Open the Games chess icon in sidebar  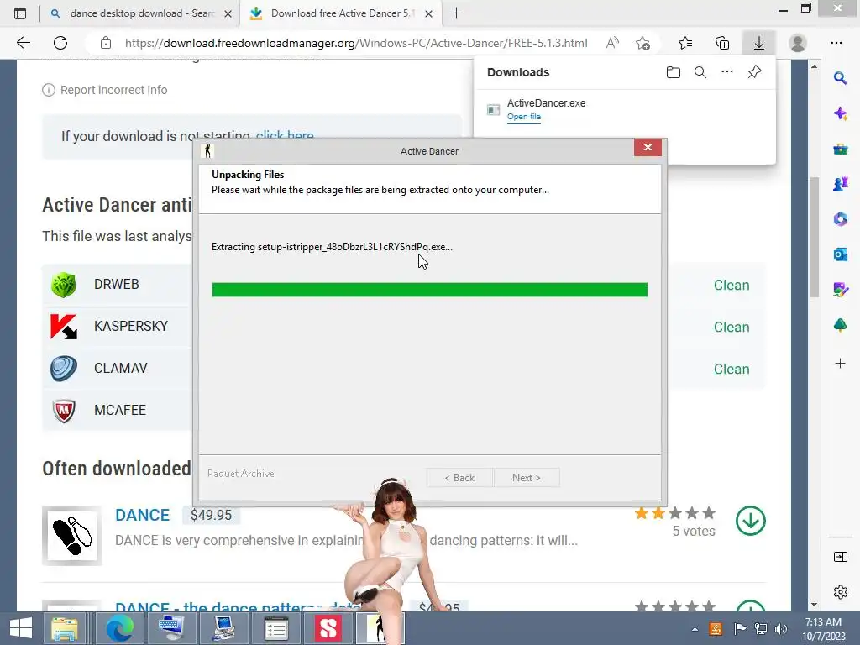tap(840, 184)
